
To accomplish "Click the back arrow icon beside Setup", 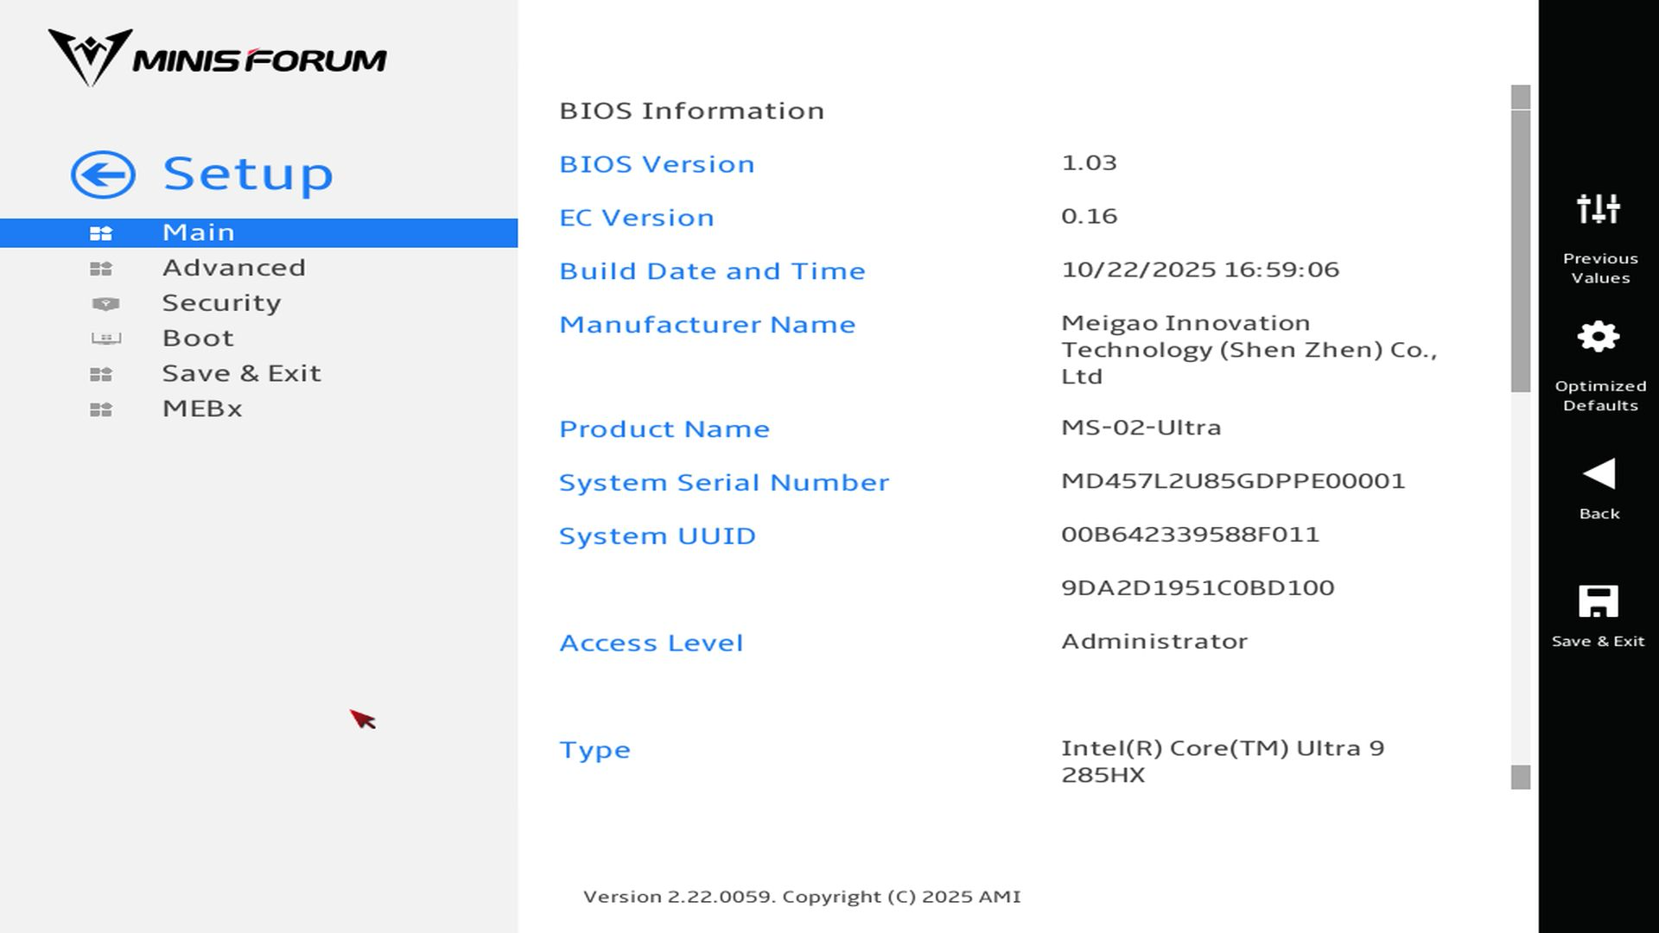I will 103,175.
